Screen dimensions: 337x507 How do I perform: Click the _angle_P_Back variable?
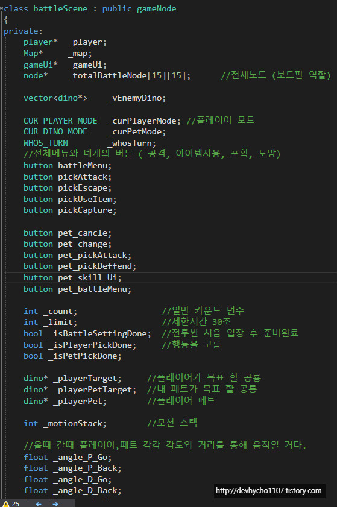[x=87, y=468]
